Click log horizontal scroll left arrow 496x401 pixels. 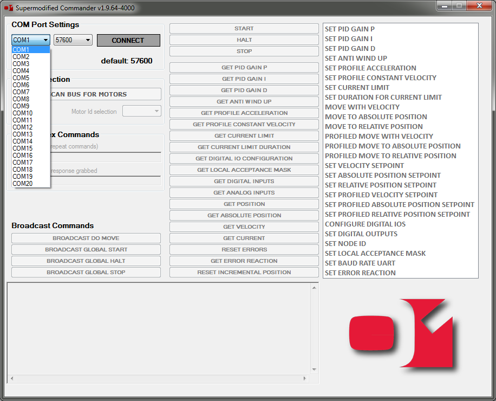point(12,378)
